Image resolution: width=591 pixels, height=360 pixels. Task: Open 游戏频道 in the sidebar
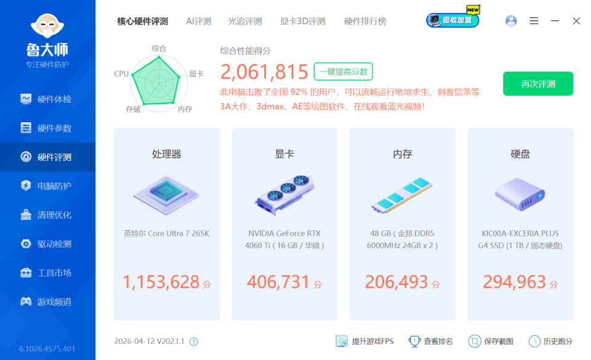click(x=46, y=301)
